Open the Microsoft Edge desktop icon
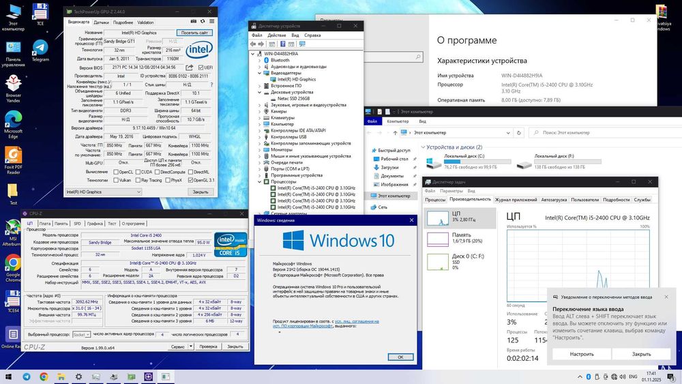The height and width of the screenshot is (384, 682). point(13,125)
